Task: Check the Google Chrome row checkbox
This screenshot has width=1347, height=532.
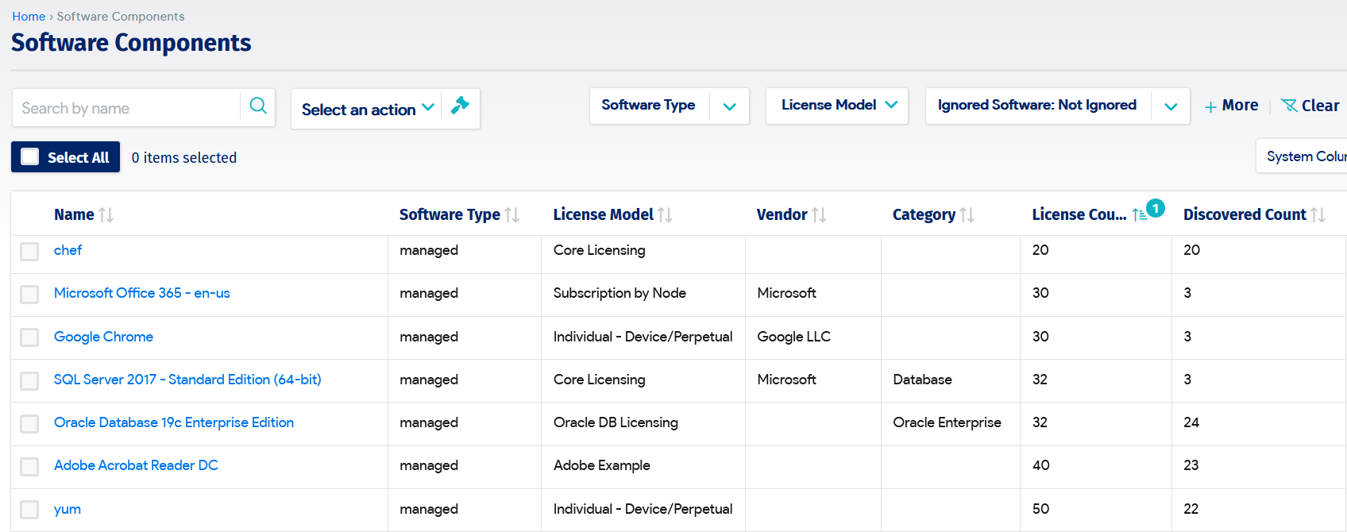Action: tap(29, 337)
